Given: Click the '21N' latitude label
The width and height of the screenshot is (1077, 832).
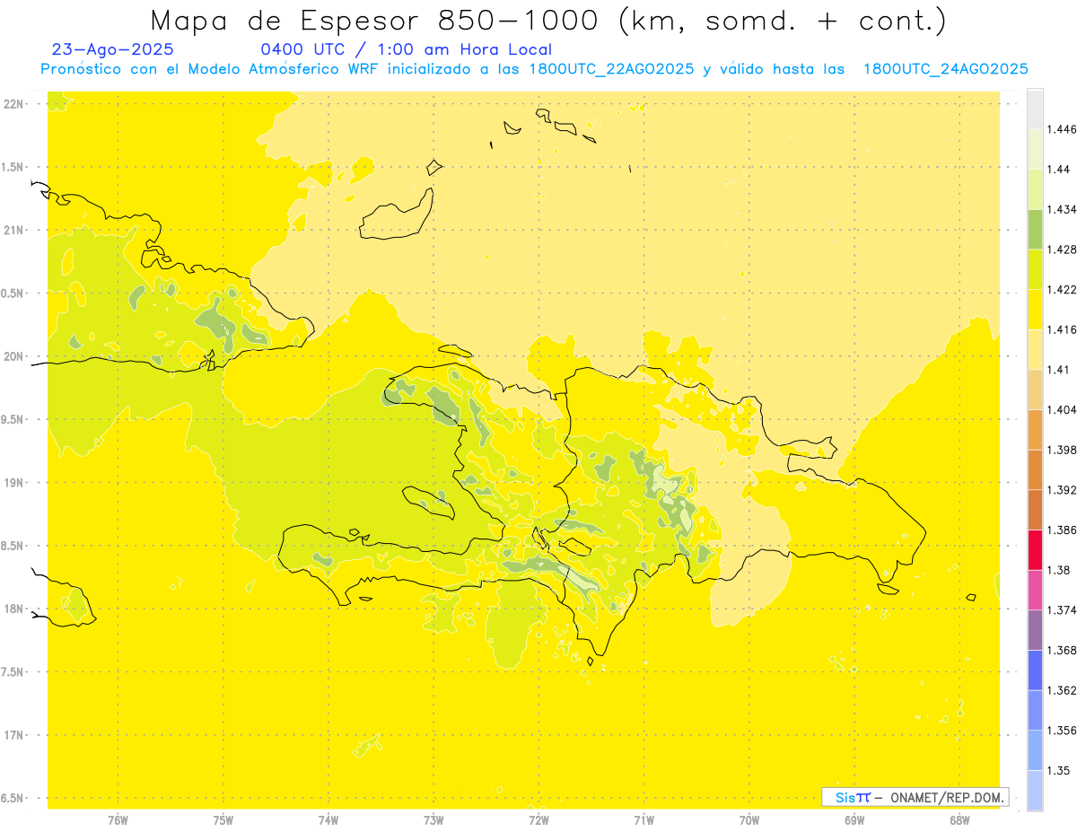Looking at the screenshot, I should (x=14, y=231).
